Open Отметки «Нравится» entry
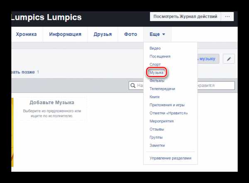The width and height of the screenshot is (249, 183). coord(168,113)
